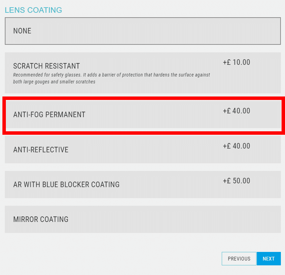
Task: Click the ANTI-REFLECTIVE label text
Action: [41, 150]
